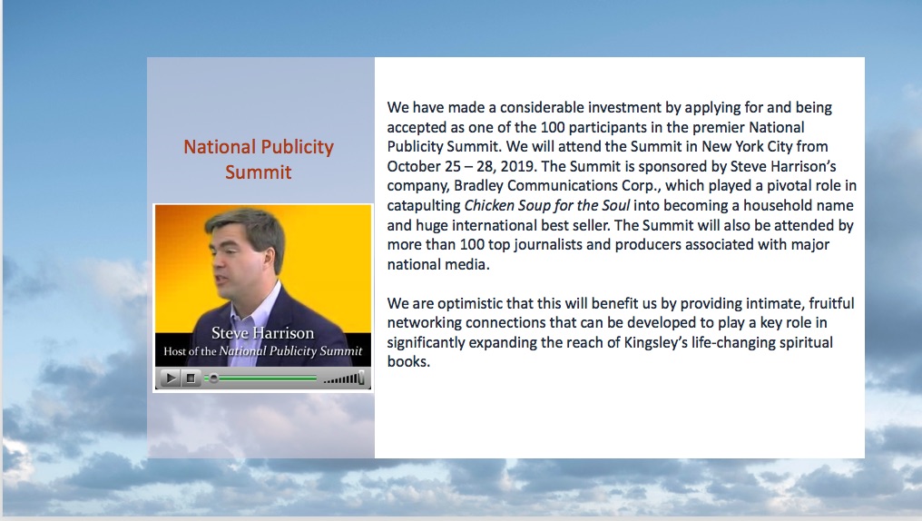The height and width of the screenshot is (521, 922).
Task: Click the Steve Harrison video thumbnail
Action: 263,285
